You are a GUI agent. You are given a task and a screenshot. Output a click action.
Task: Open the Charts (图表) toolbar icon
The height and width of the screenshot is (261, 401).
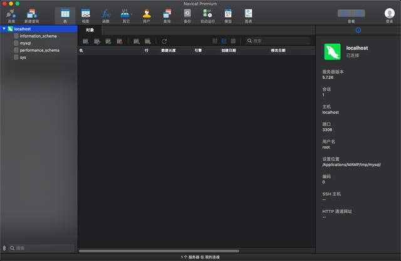click(x=248, y=16)
